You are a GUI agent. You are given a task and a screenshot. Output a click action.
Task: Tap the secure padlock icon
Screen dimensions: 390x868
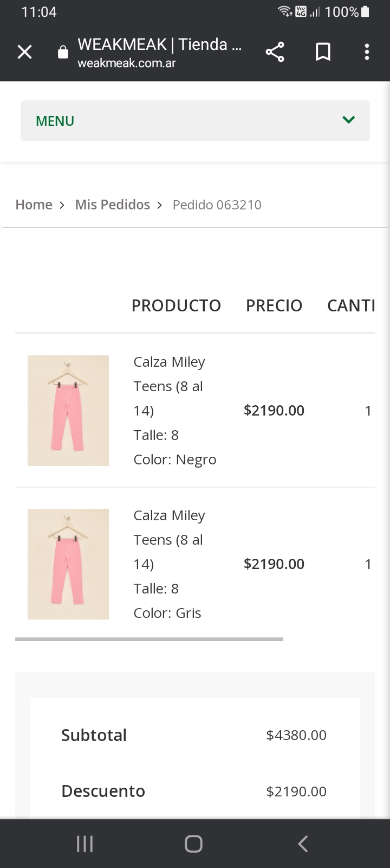[x=63, y=52]
